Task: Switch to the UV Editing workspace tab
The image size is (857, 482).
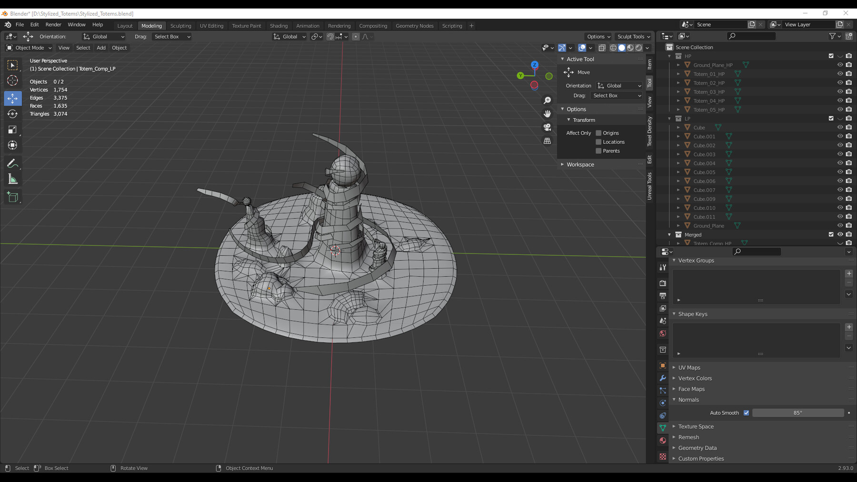Action: click(x=212, y=25)
